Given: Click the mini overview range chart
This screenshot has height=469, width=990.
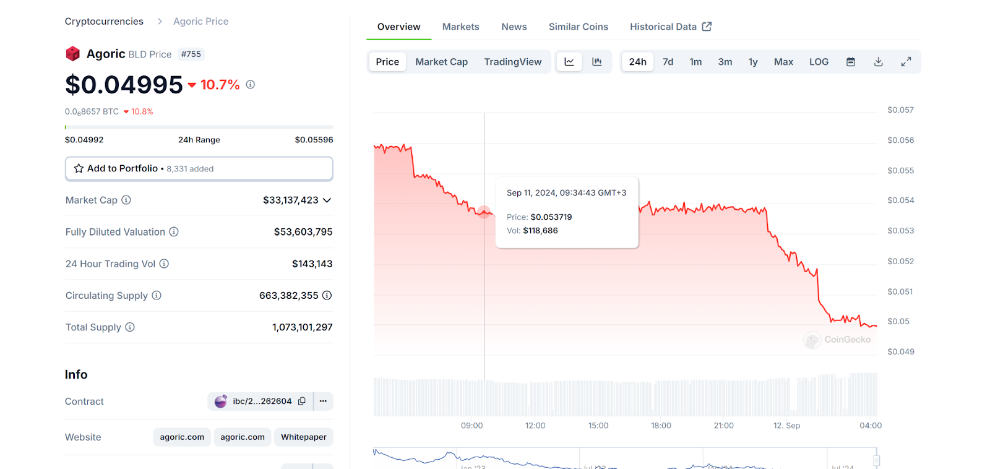Looking at the screenshot, I should [625, 458].
